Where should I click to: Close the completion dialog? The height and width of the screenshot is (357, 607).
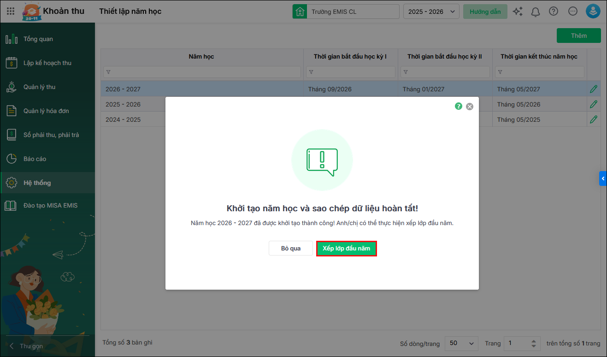[470, 107]
